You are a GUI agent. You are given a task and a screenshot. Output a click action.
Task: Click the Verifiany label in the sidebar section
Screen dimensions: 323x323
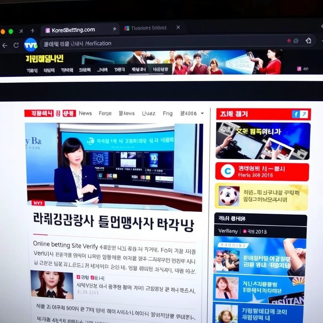(x=228, y=231)
